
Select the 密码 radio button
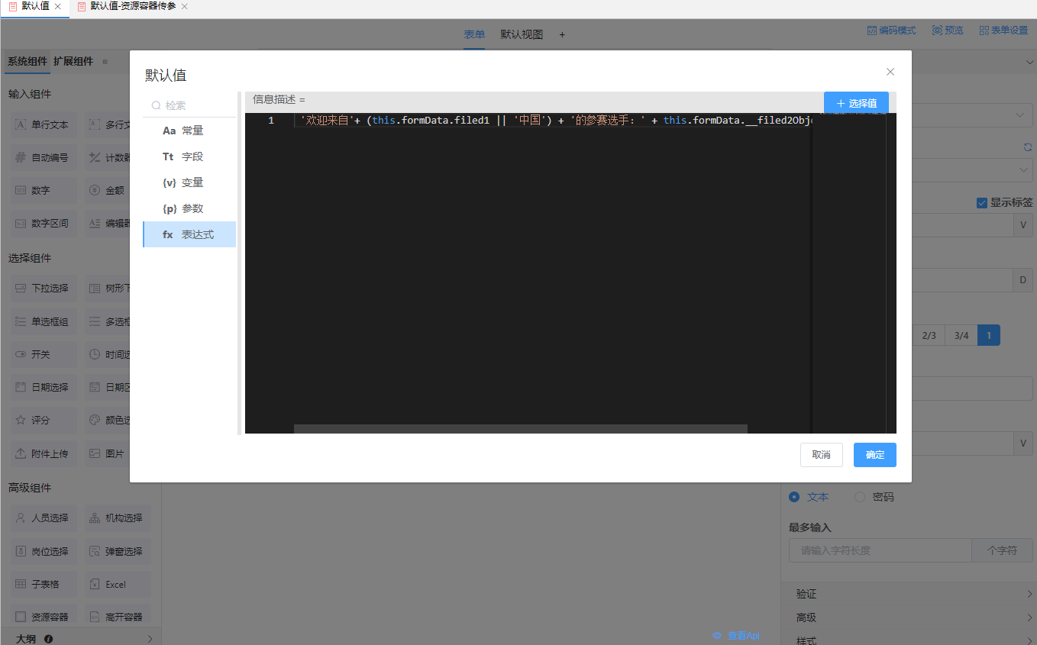coord(860,497)
